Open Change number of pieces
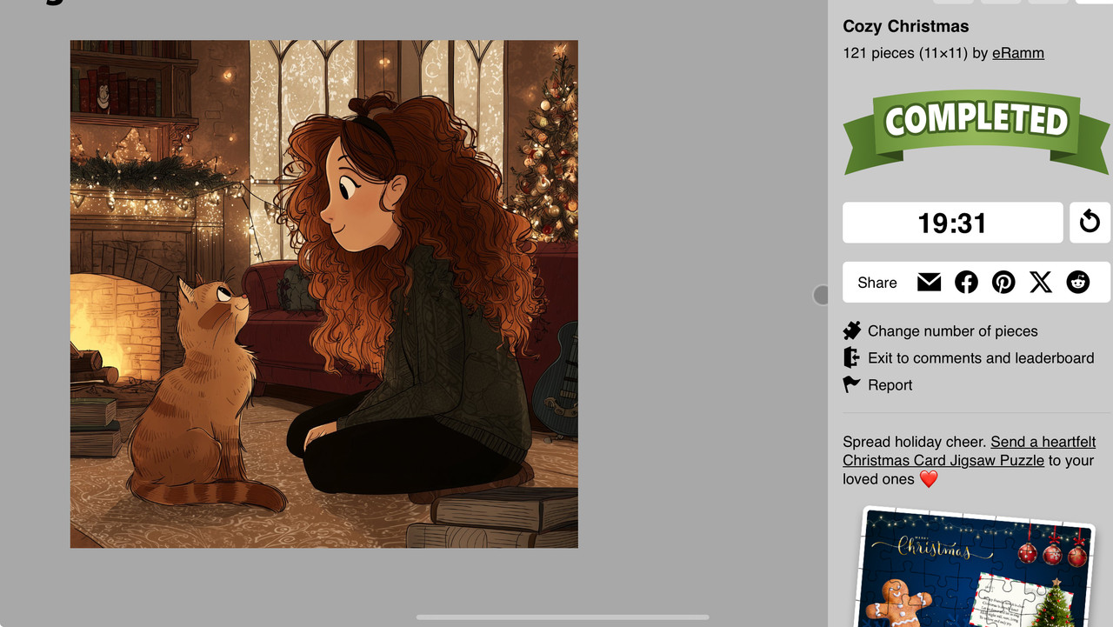 click(952, 330)
